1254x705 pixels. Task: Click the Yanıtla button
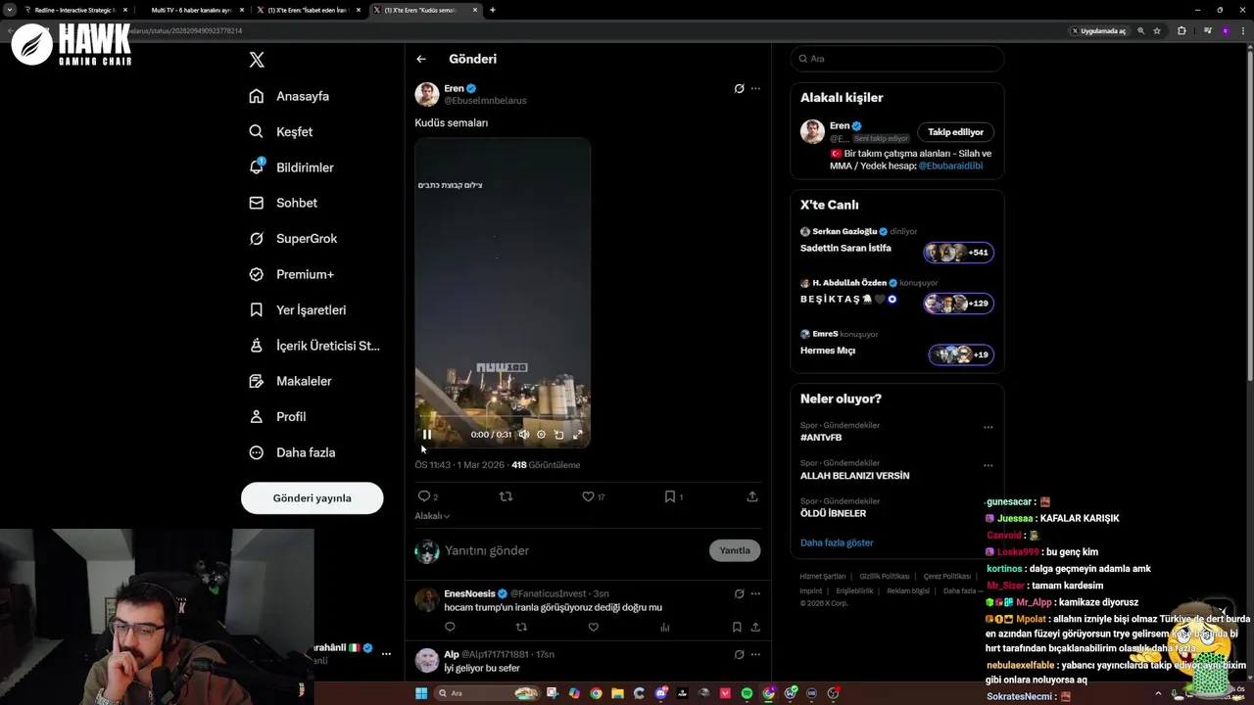pos(735,550)
